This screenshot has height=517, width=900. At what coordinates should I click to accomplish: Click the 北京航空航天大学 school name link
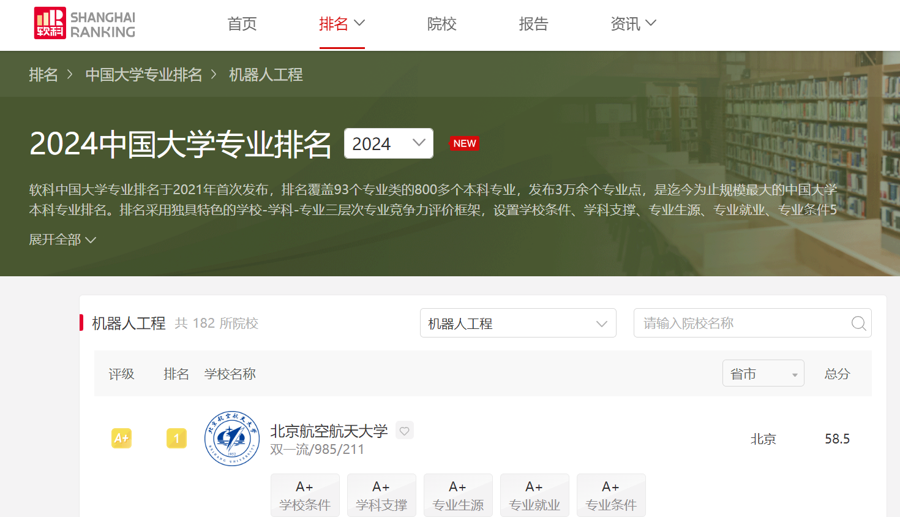click(329, 431)
